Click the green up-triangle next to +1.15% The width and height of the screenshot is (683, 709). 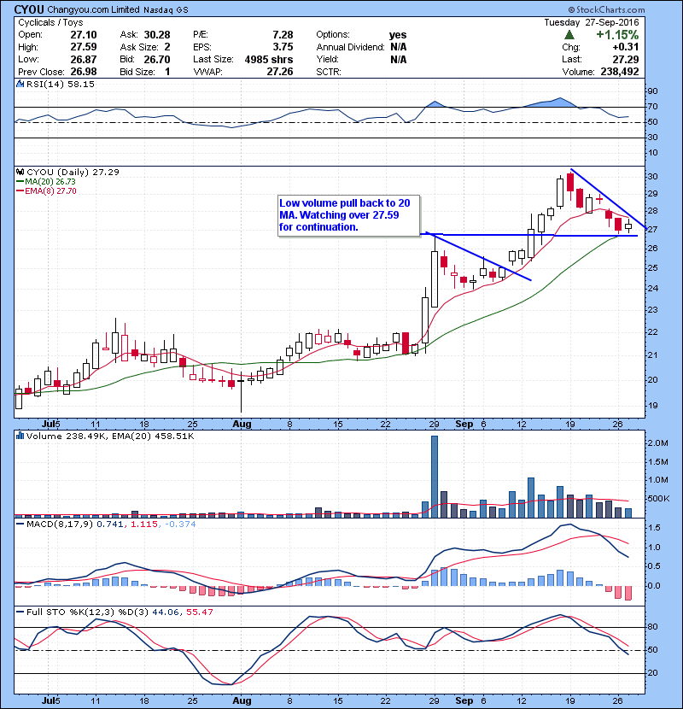click(569, 35)
